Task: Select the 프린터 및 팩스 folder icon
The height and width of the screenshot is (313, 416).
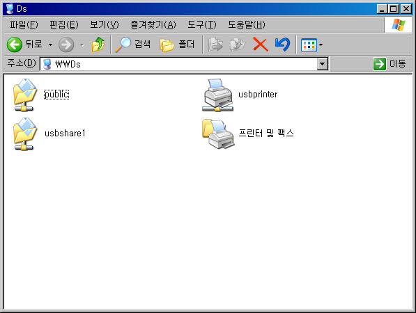Action: click(x=218, y=134)
